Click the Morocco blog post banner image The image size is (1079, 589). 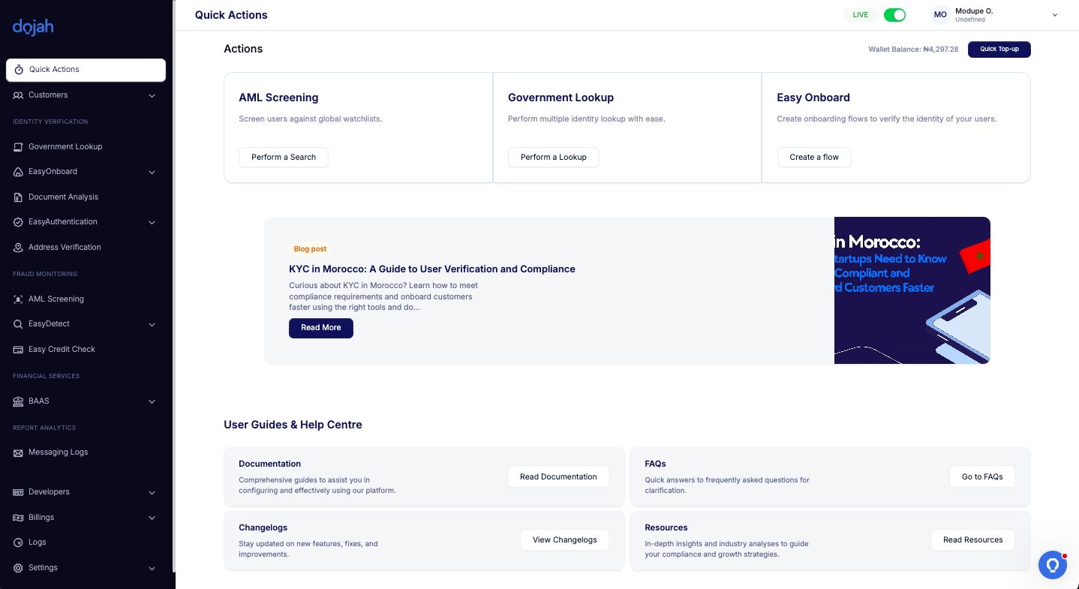tap(912, 290)
